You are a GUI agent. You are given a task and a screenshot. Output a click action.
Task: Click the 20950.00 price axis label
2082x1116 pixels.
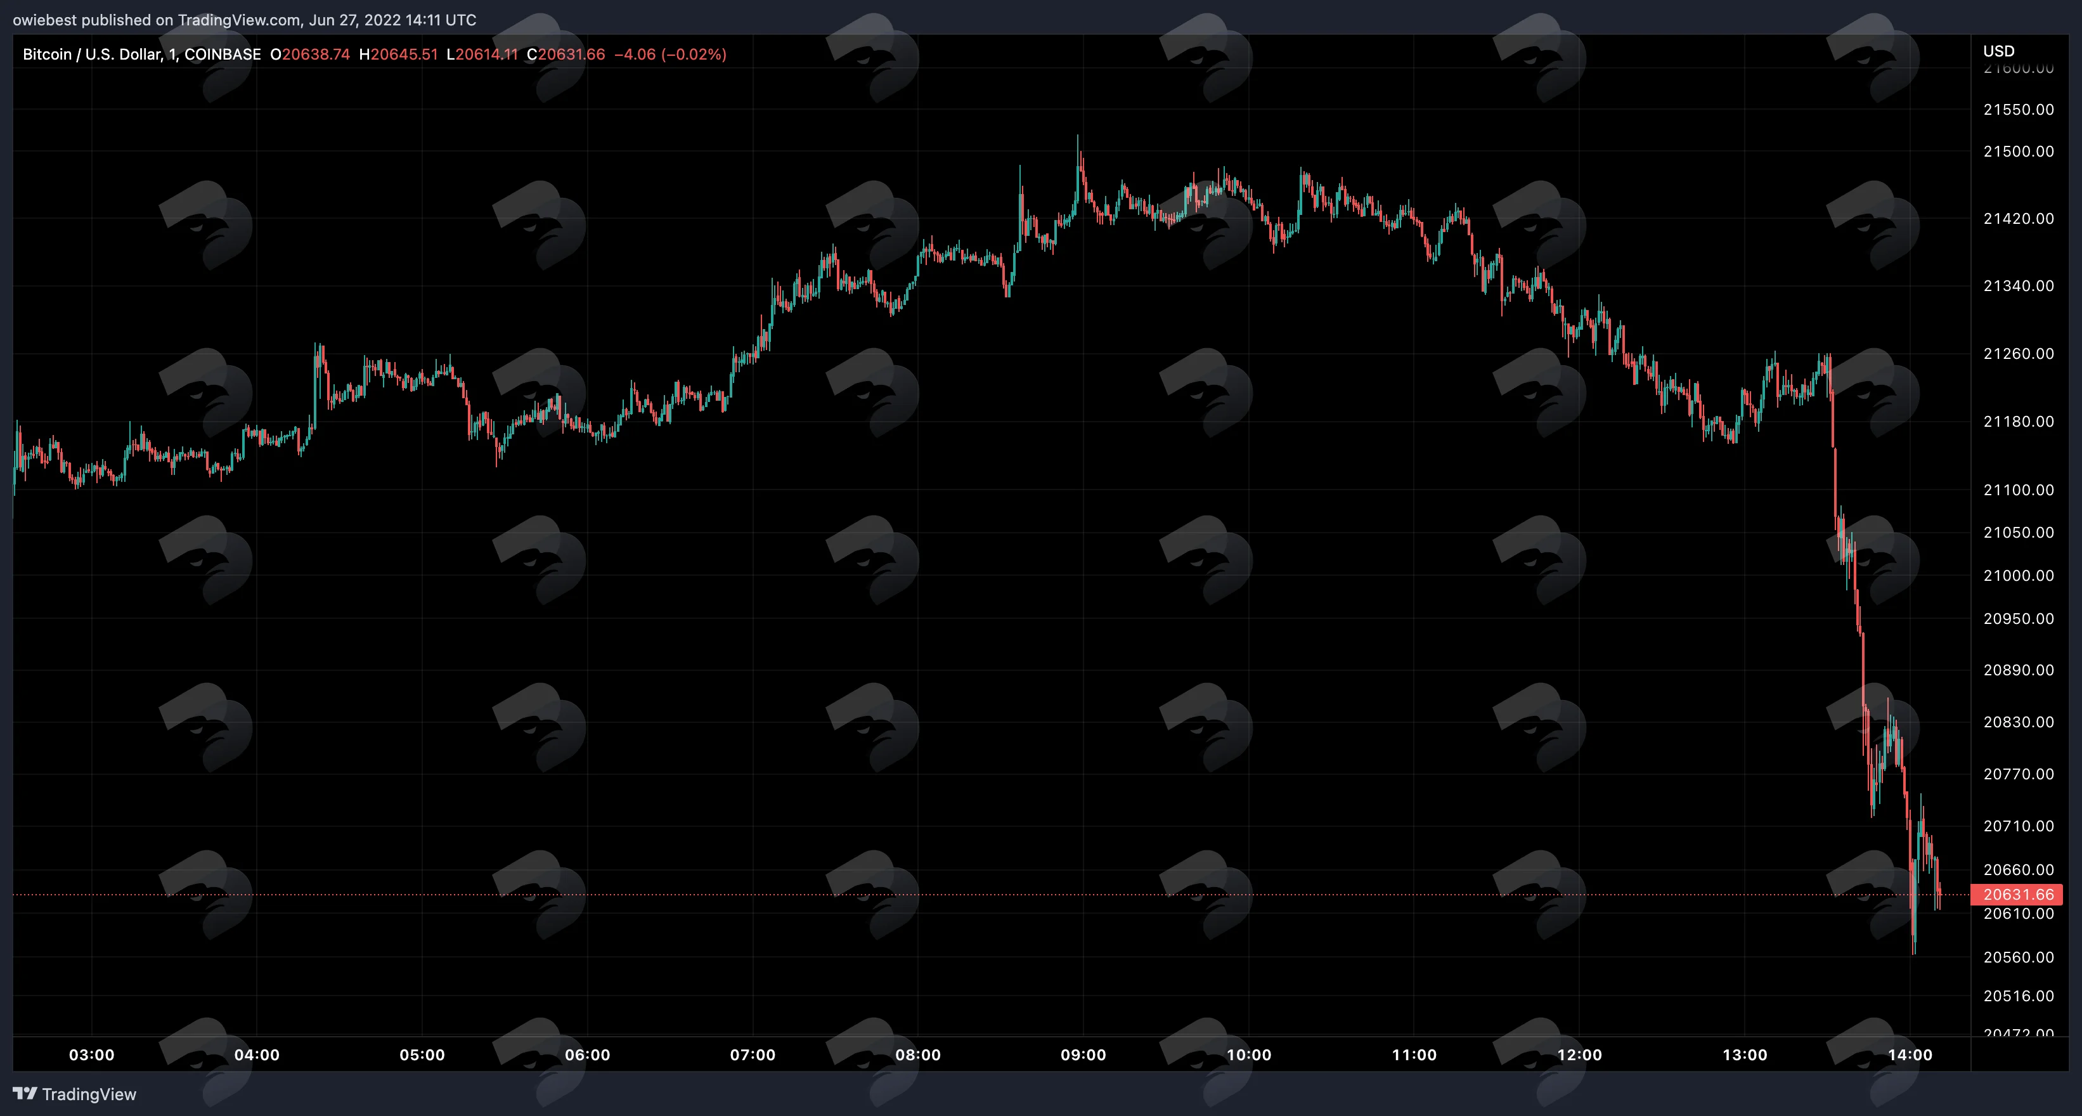pyautogui.click(x=2018, y=618)
